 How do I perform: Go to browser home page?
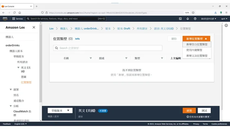20,13
